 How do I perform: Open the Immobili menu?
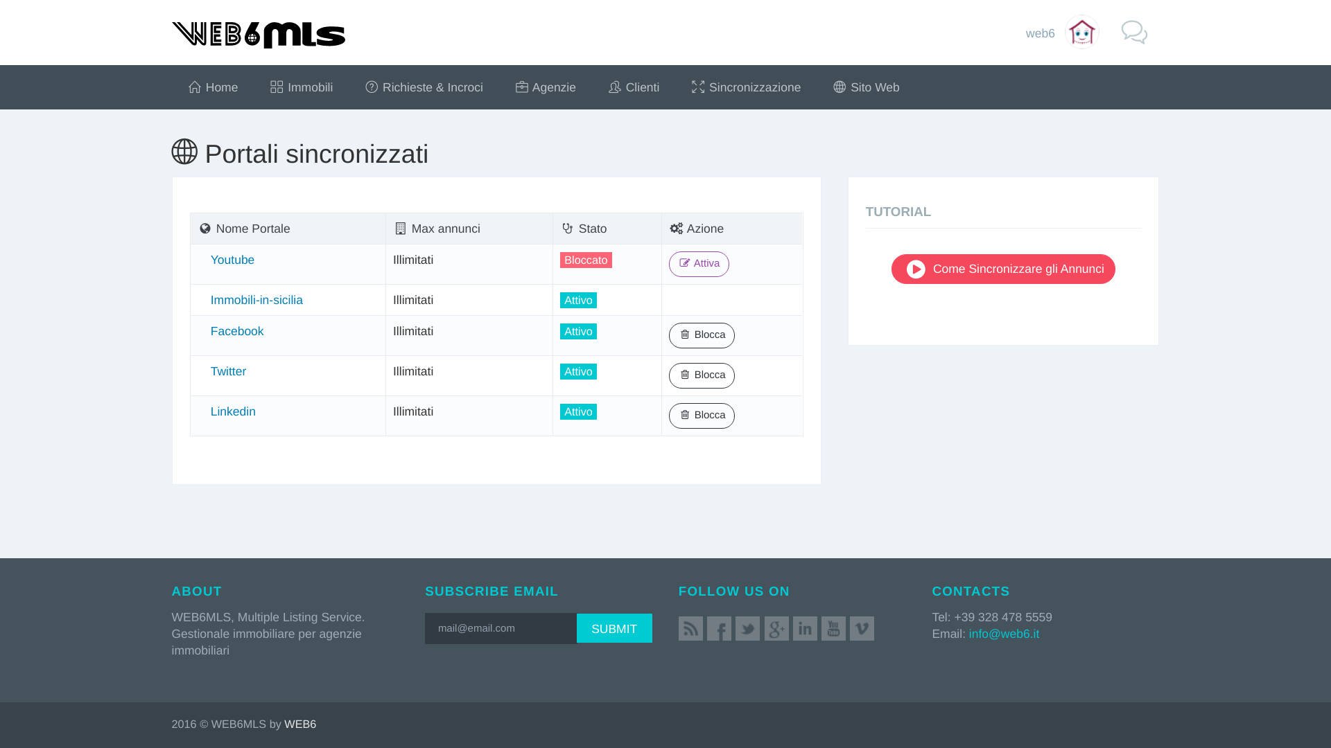(302, 87)
